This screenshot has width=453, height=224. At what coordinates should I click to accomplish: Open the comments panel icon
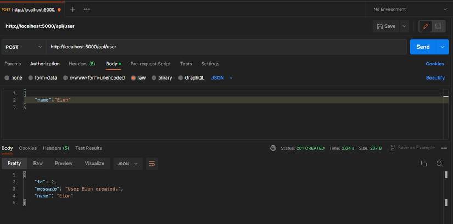pyautogui.click(x=438, y=26)
